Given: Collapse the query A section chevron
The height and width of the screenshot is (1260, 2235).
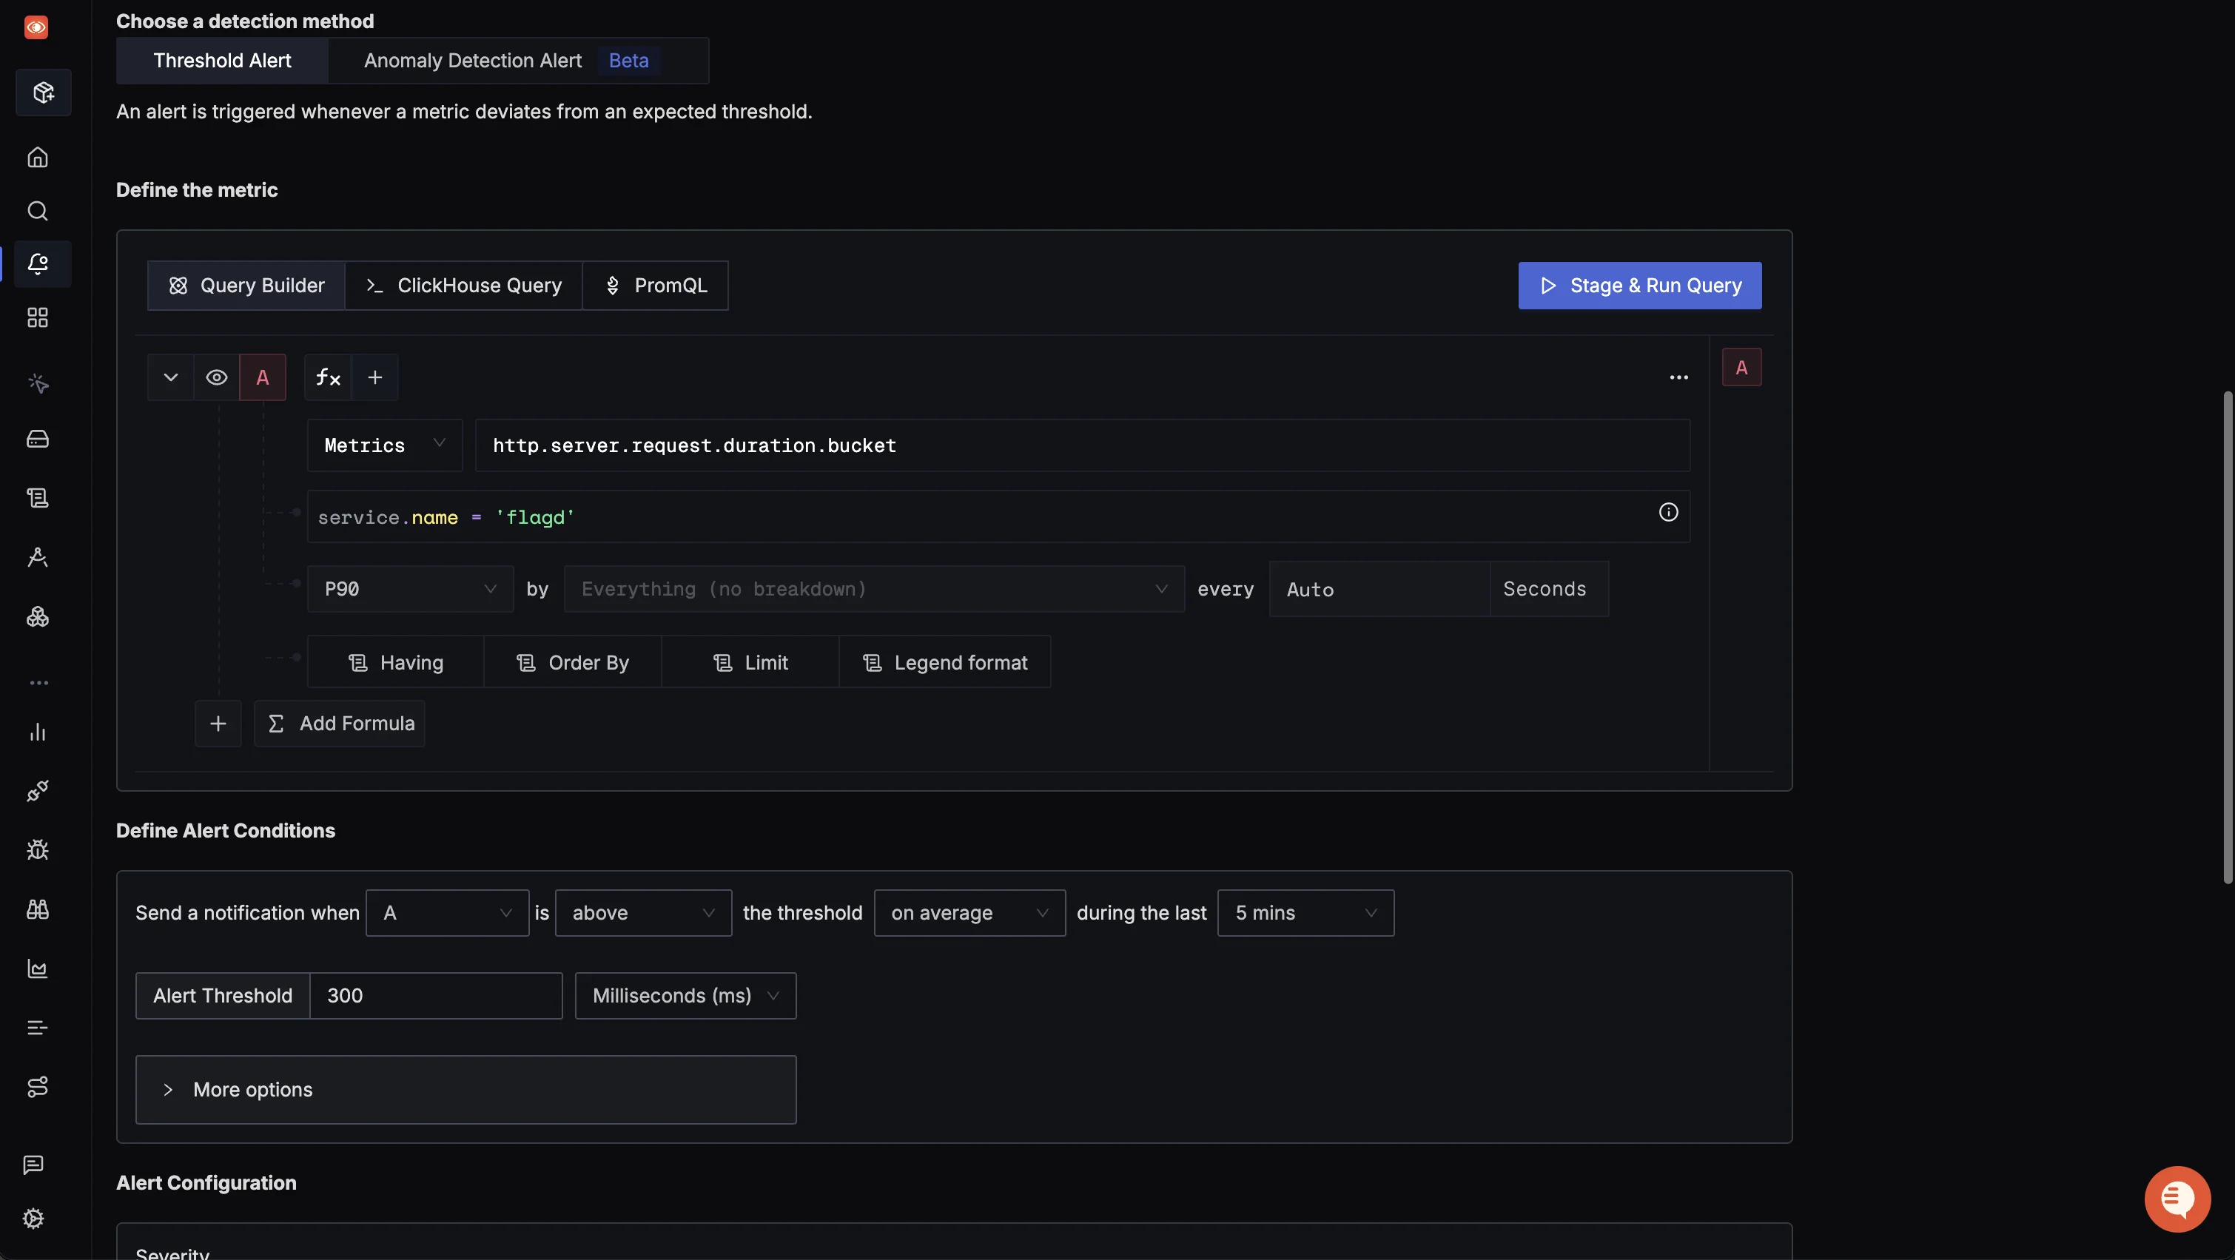Looking at the screenshot, I should coord(170,377).
